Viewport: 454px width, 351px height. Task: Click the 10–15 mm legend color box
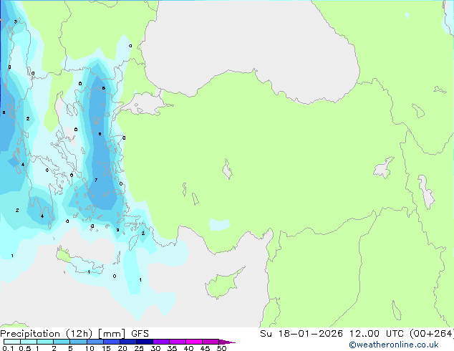[95, 342]
